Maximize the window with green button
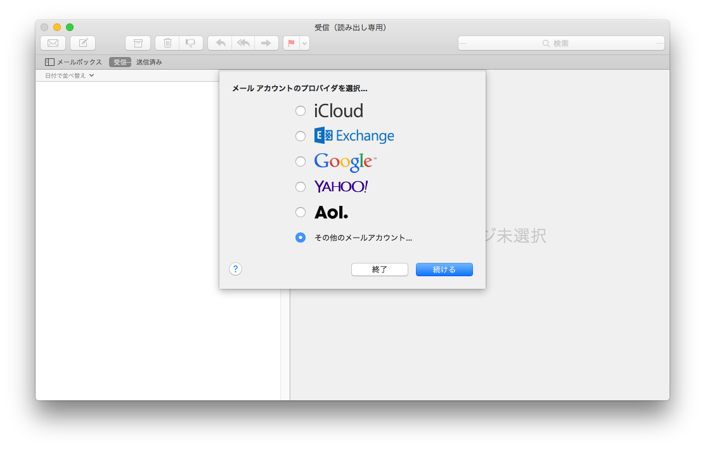705x451 pixels. point(70,27)
